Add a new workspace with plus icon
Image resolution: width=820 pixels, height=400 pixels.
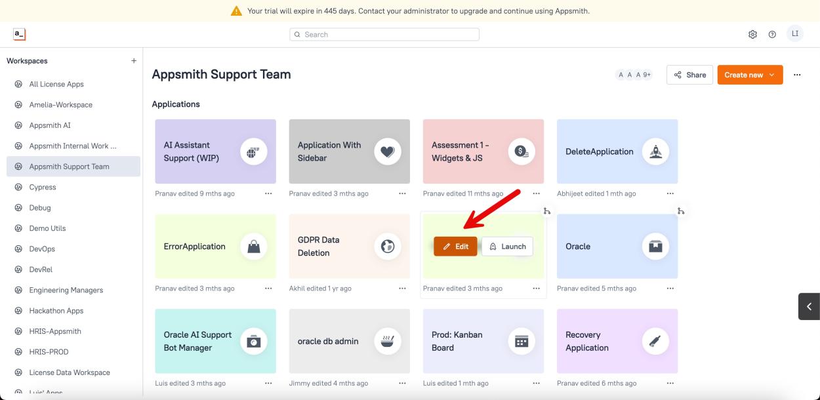click(x=134, y=61)
